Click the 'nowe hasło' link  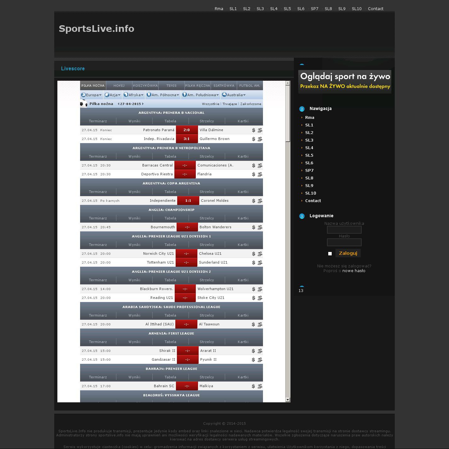pos(354,271)
